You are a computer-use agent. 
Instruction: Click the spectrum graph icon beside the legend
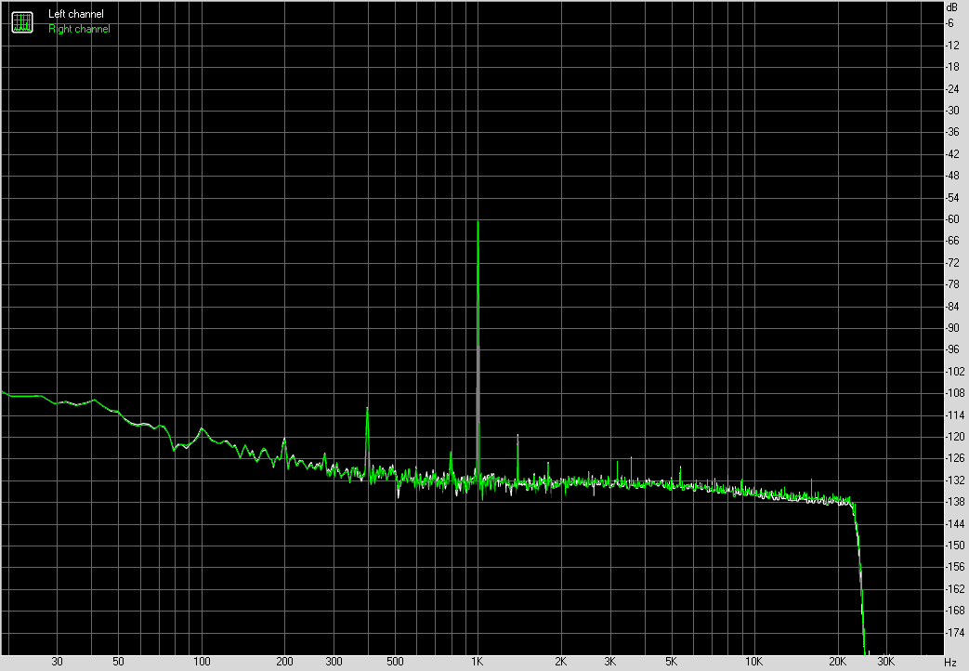(22, 22)
